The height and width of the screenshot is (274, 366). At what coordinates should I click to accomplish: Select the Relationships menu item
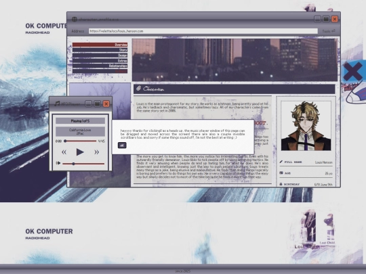[x=100, y=66]
